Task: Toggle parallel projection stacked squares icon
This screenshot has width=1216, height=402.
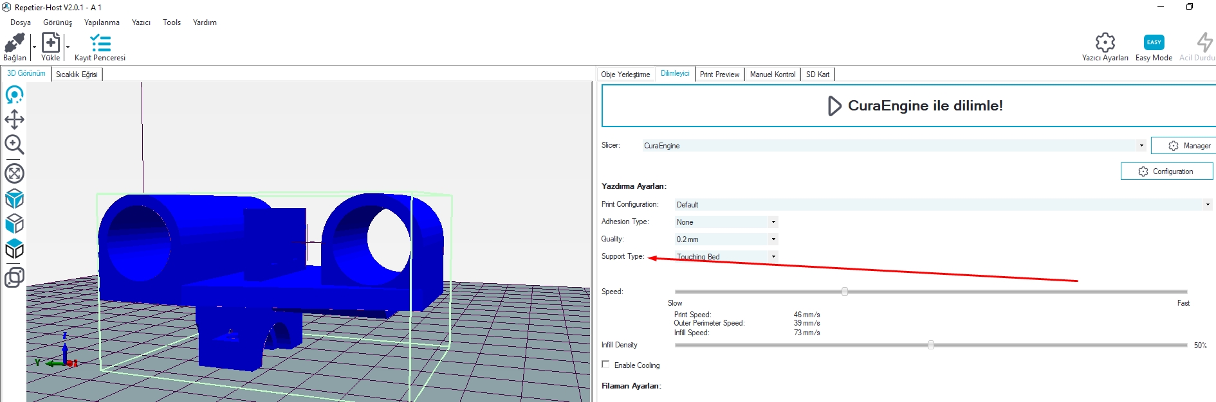Action: tap(14, 277)
